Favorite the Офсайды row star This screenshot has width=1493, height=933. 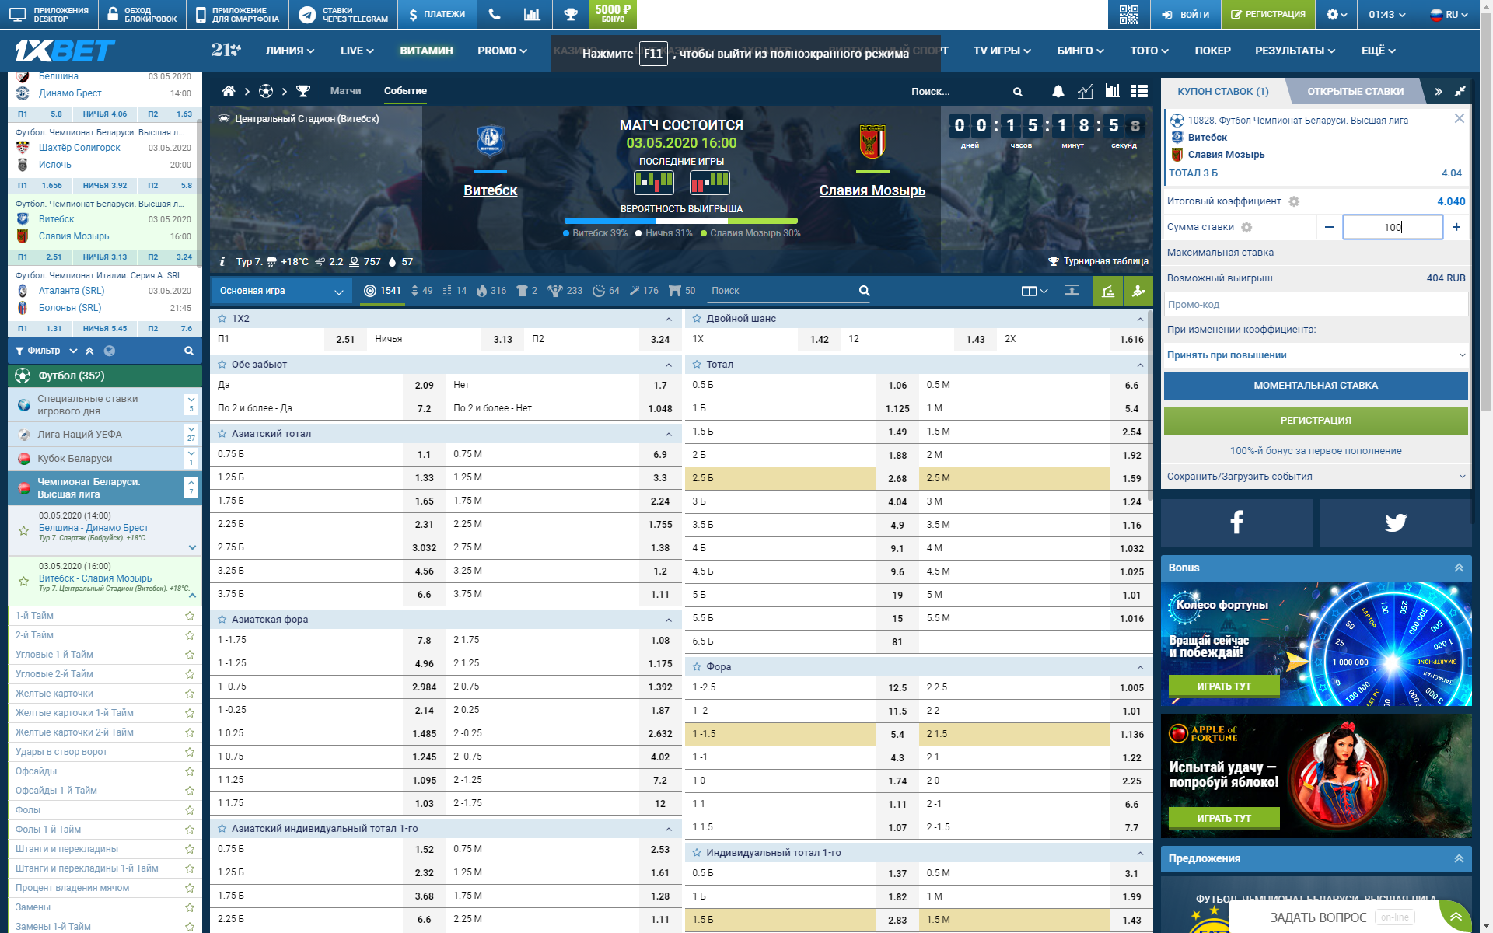(189, 771)
